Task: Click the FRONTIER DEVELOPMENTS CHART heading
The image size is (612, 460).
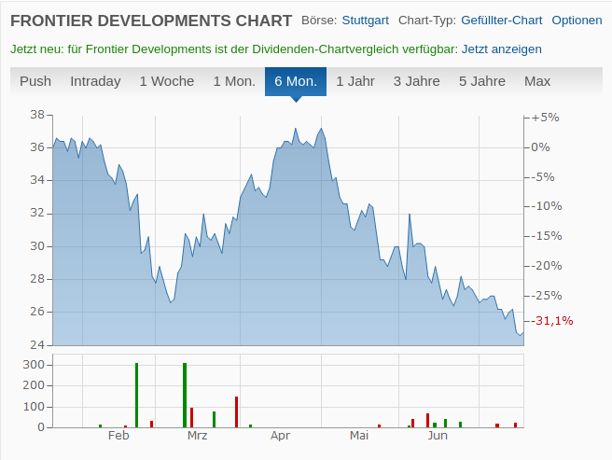Action: tap(151, 21)
